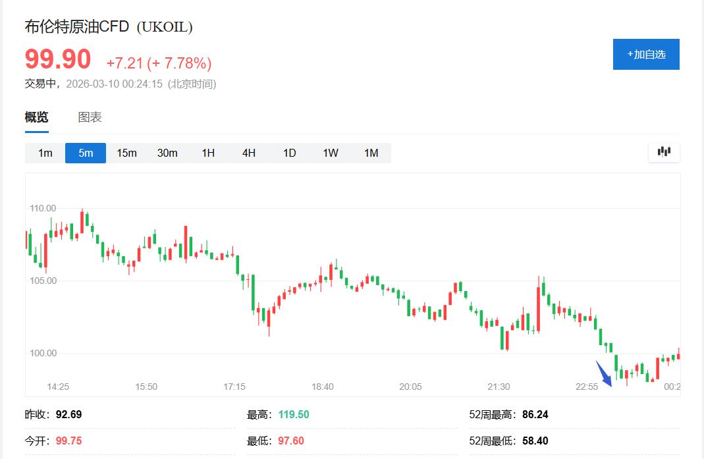The height and width of the screenshot is (459, 704).
Task: Switch chart to 15m interval
Action: click(x=126, y=153)
